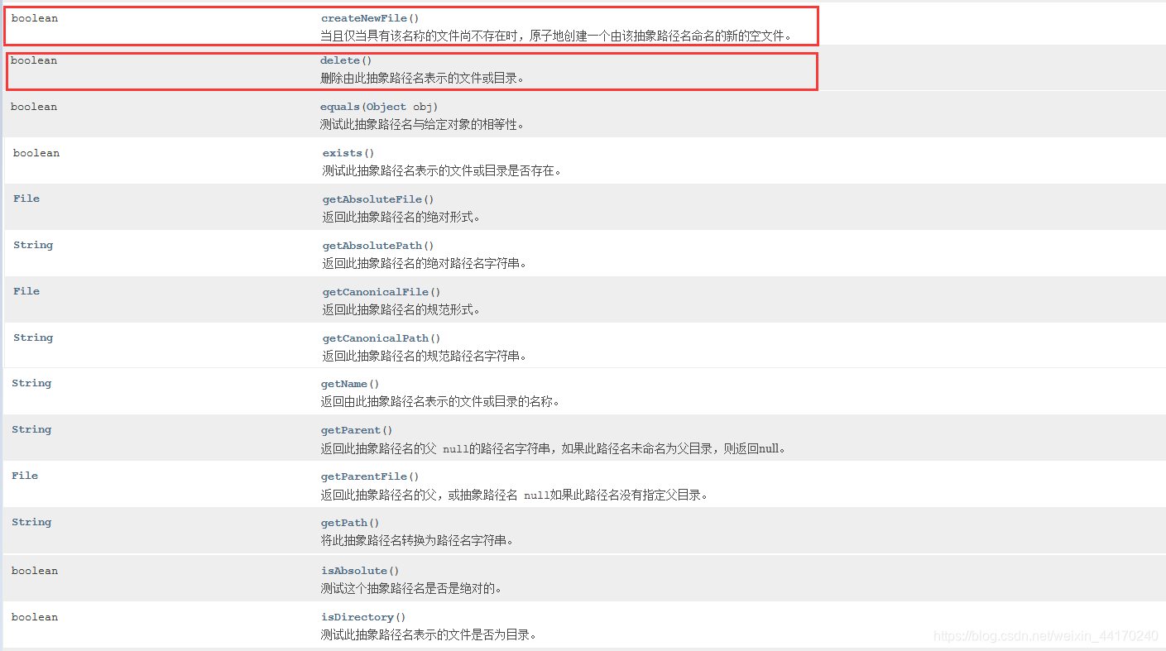This screenshot has width=1166, height=651.
Task: Select the boolean type in equals row
Action: coord(34,107)
